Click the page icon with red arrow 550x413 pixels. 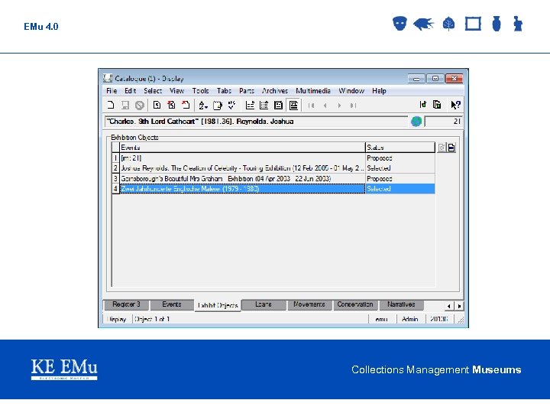pyautogui.click(x=186, y=105)
